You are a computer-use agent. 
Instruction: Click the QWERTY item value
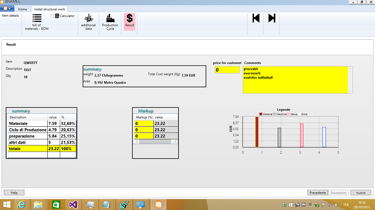click(30, 63)
